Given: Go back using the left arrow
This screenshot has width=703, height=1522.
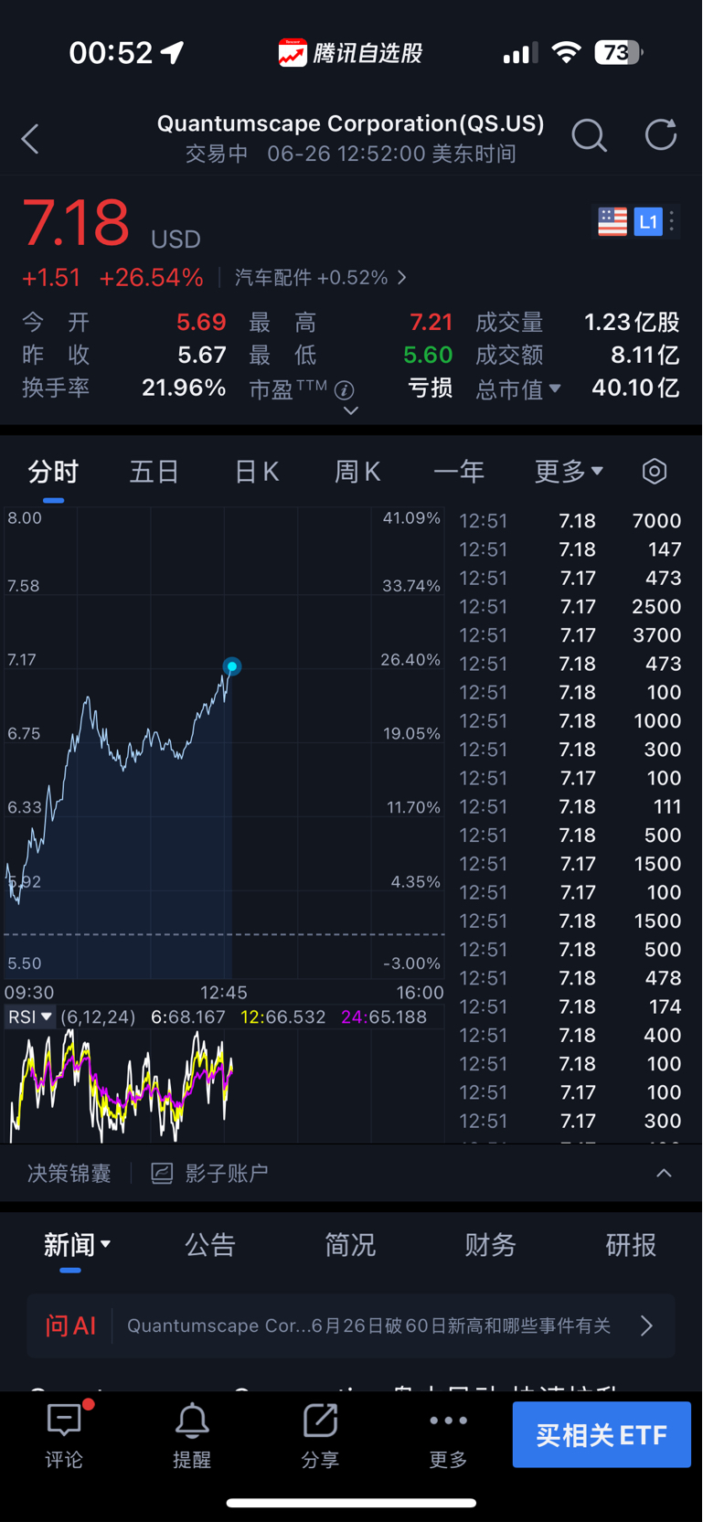Looking at the screenshot, I should point(30,139).
